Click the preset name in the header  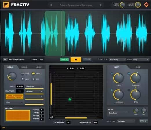click(x=76, y=5)
